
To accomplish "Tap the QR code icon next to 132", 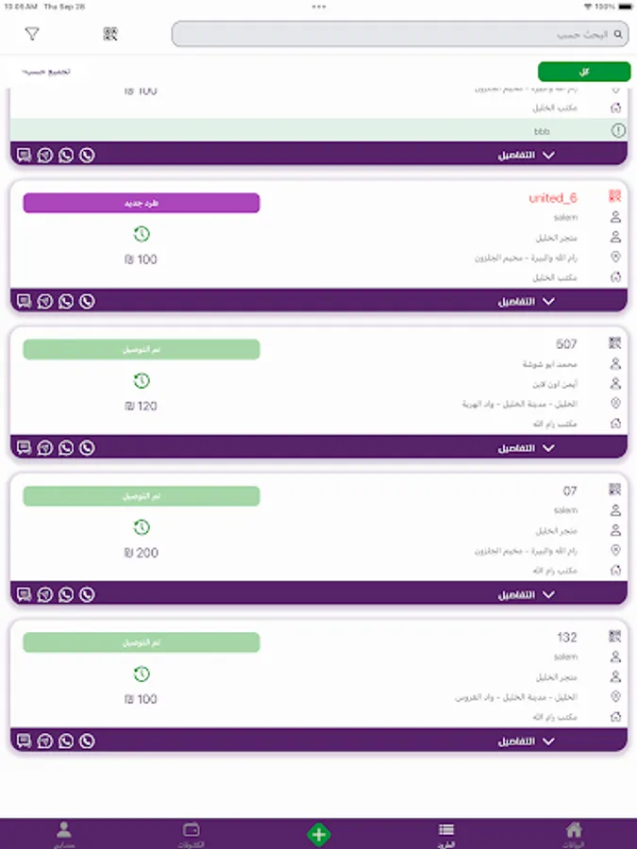I will [x=614, y=636].
